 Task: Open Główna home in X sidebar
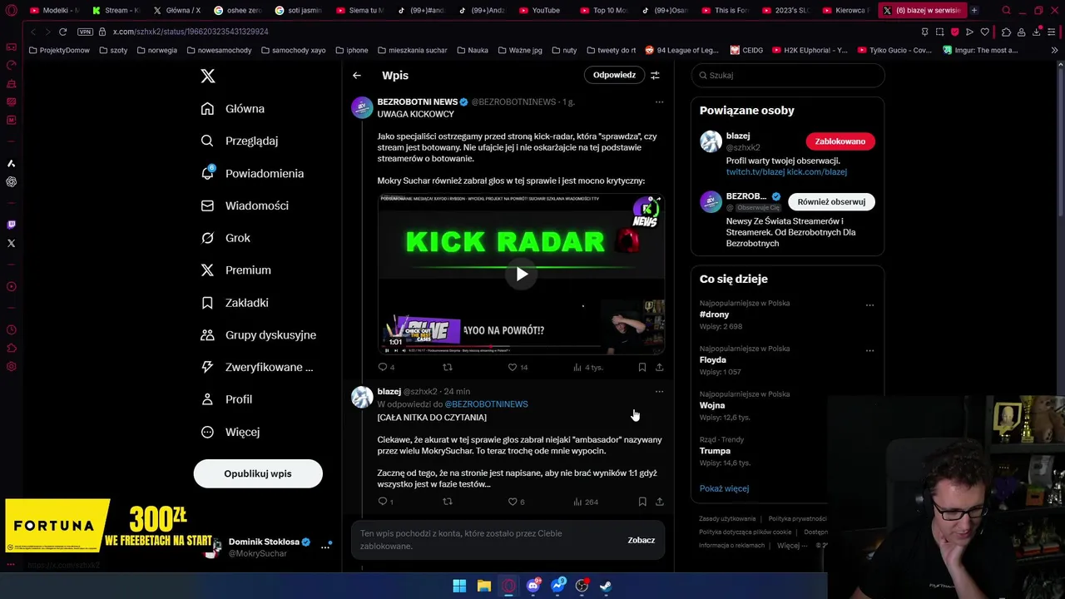pyautogui.click(x=233, y=109)
